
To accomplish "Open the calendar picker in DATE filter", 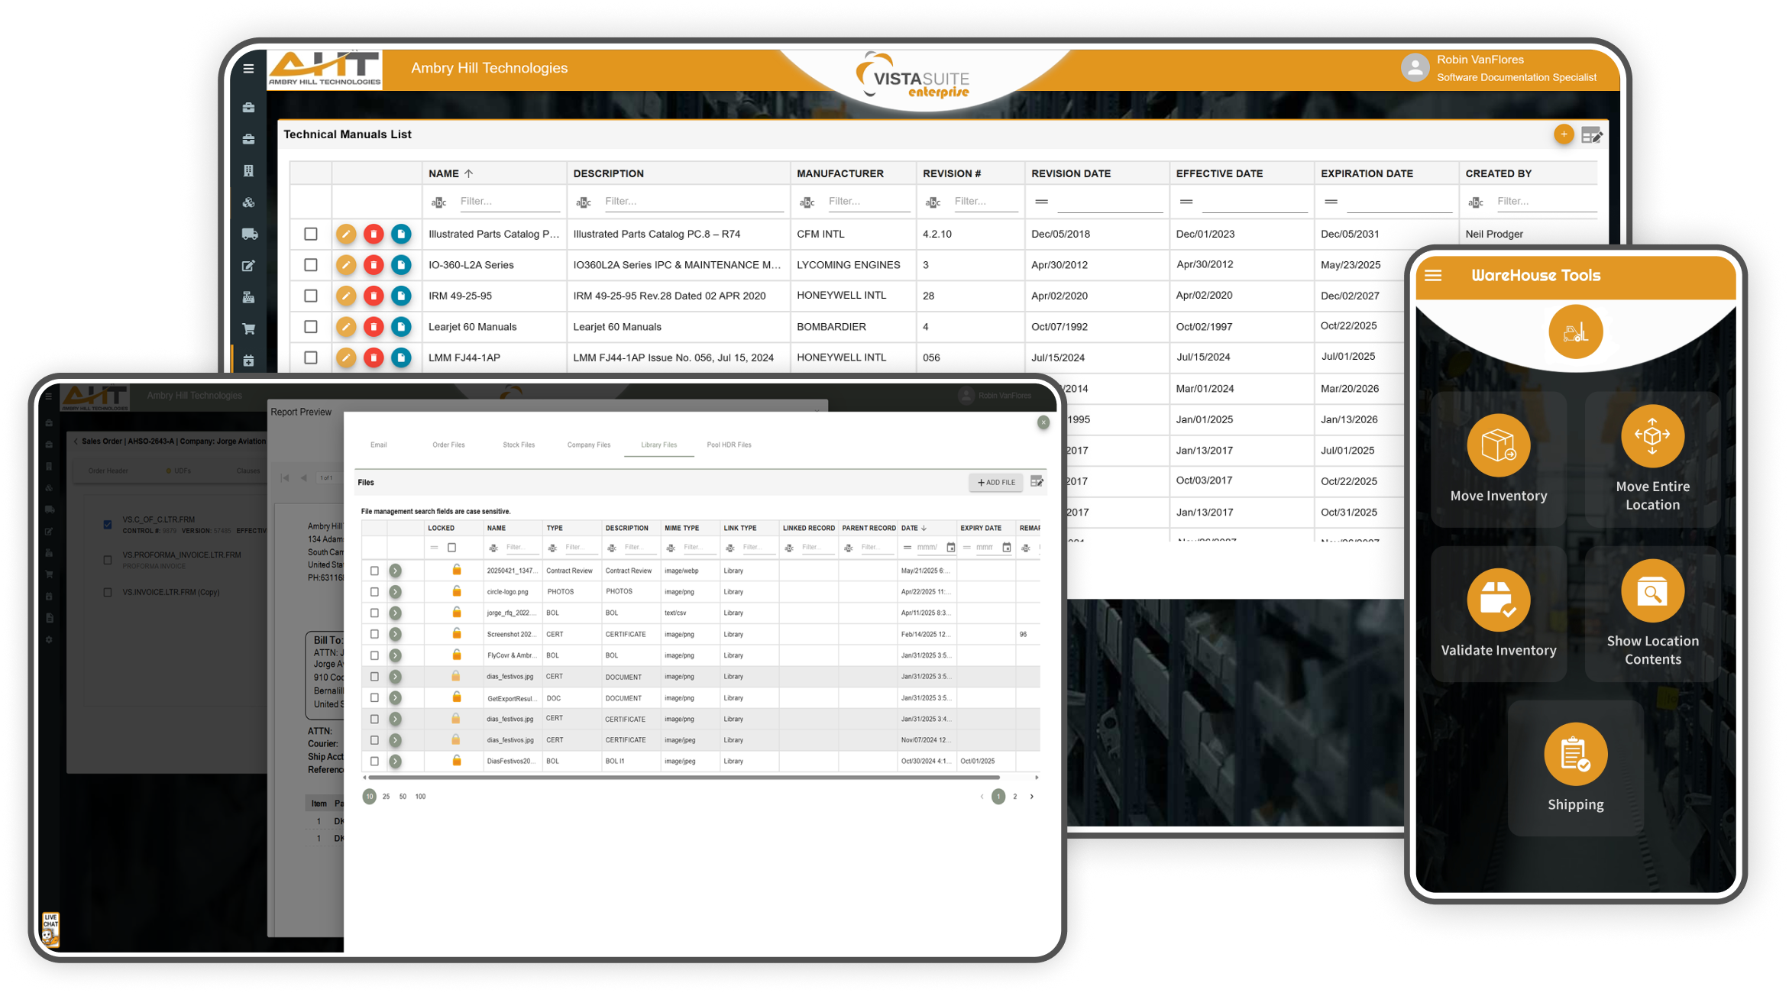I will point(951,547).
